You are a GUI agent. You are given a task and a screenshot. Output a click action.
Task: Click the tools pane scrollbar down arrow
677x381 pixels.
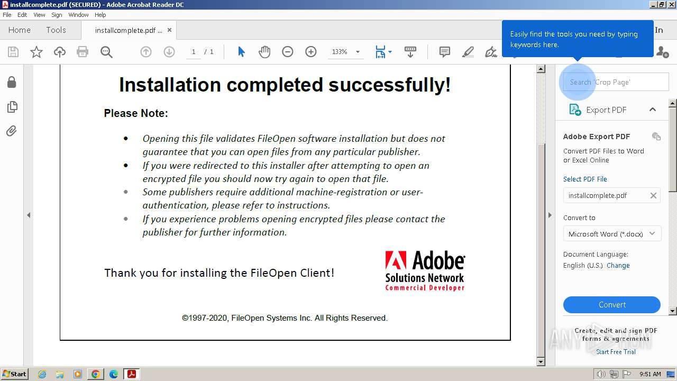click(673, 311)
